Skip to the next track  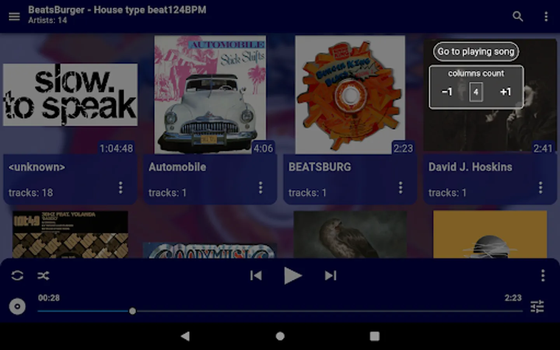point(330,276)
